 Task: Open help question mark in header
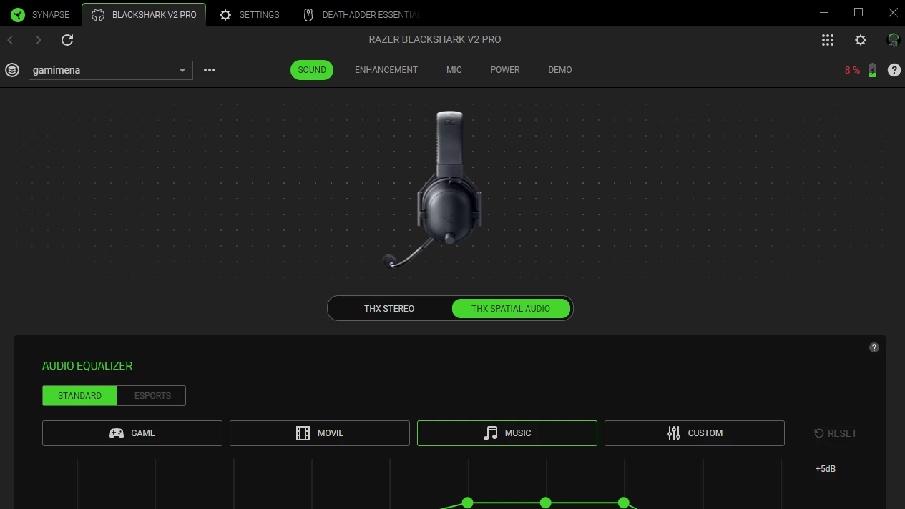894,70
